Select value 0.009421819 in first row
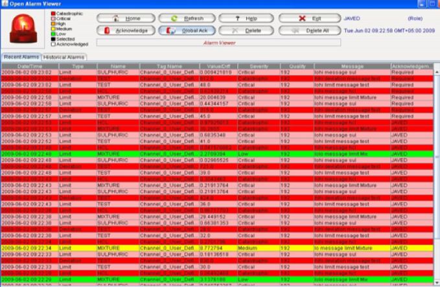Image resolution: width=440 pixels, height=287 pixels. [218, 73]
